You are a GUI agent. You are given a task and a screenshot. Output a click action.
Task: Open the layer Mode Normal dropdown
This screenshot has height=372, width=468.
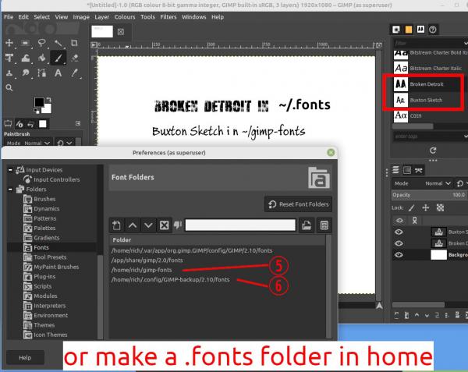coord(438,183)
